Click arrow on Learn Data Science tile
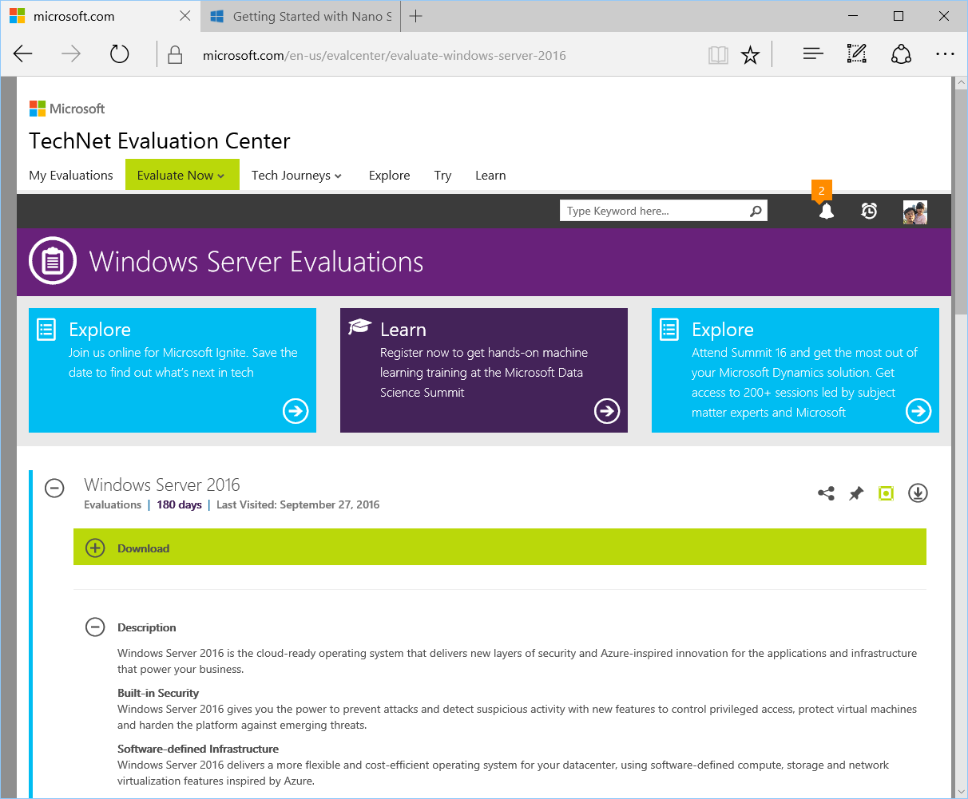968x799 pixels. 607,411
